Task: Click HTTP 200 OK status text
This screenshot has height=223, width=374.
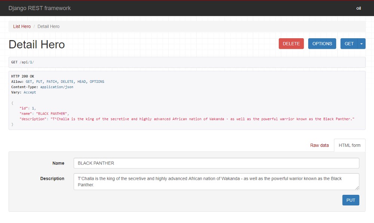Action: (23, 76)
